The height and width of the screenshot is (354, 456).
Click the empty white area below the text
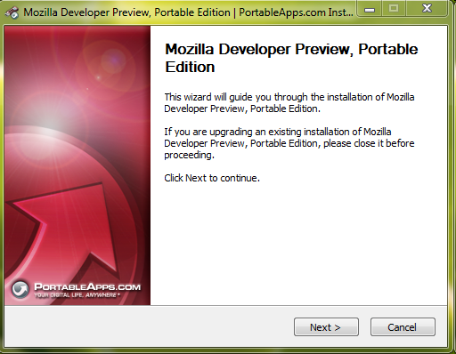pyautogui.click(x=298, y=243)
